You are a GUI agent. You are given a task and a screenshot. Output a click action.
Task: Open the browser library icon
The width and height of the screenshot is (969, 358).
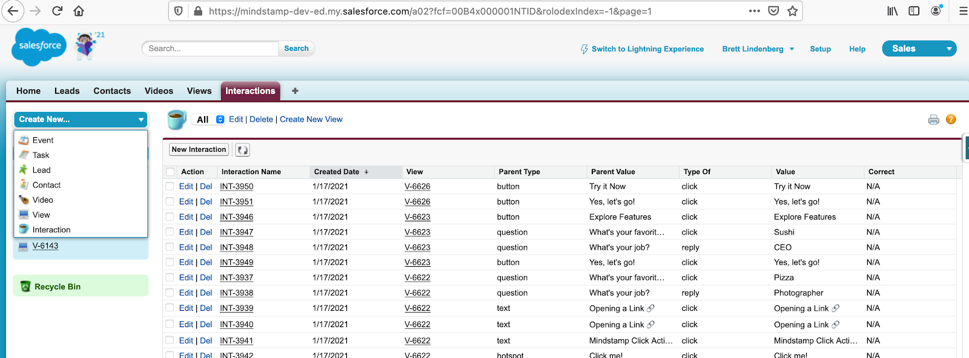(893, 11)
